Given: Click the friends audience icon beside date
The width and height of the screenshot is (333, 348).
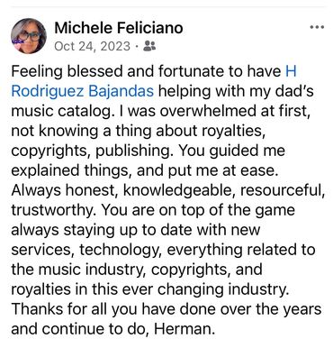Looking at the screenshot, I should tap(149, 46).
